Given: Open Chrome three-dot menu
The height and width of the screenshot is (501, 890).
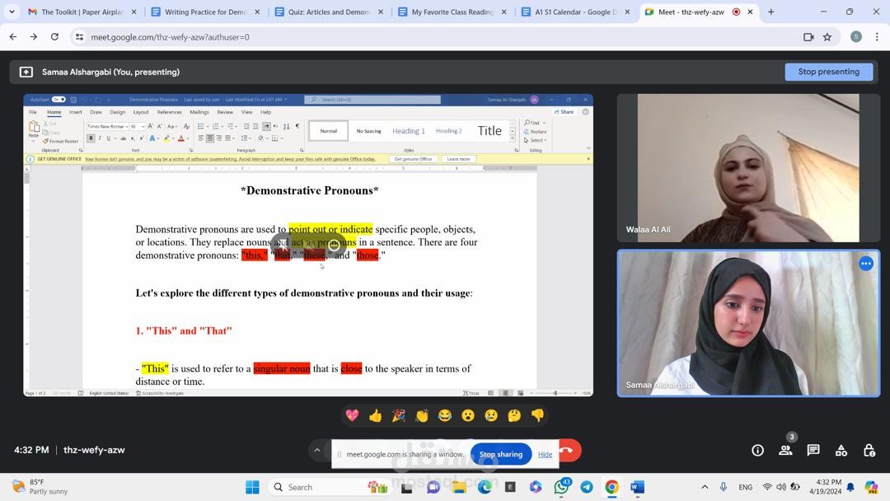Looking at the screenshot, I should tap(877, 37).
